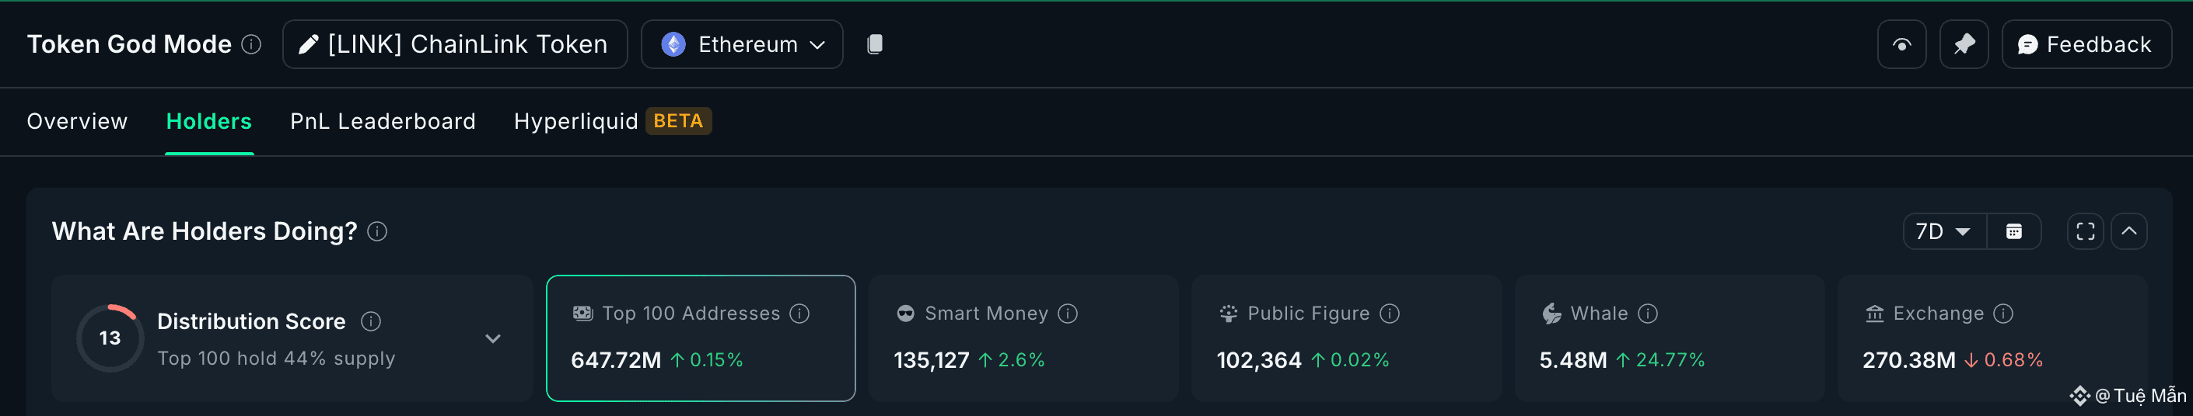
Task: Open the PnL Leaderboard tab
Action: pyautogui.click(x=383, y=121)
